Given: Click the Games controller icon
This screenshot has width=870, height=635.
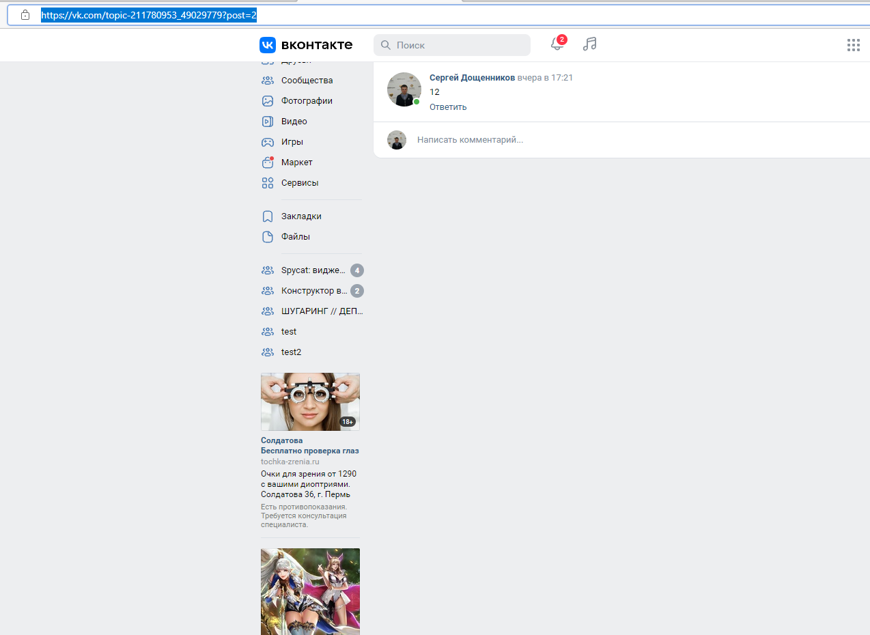Looking at the screenshot, I should [x=268, y=142].
